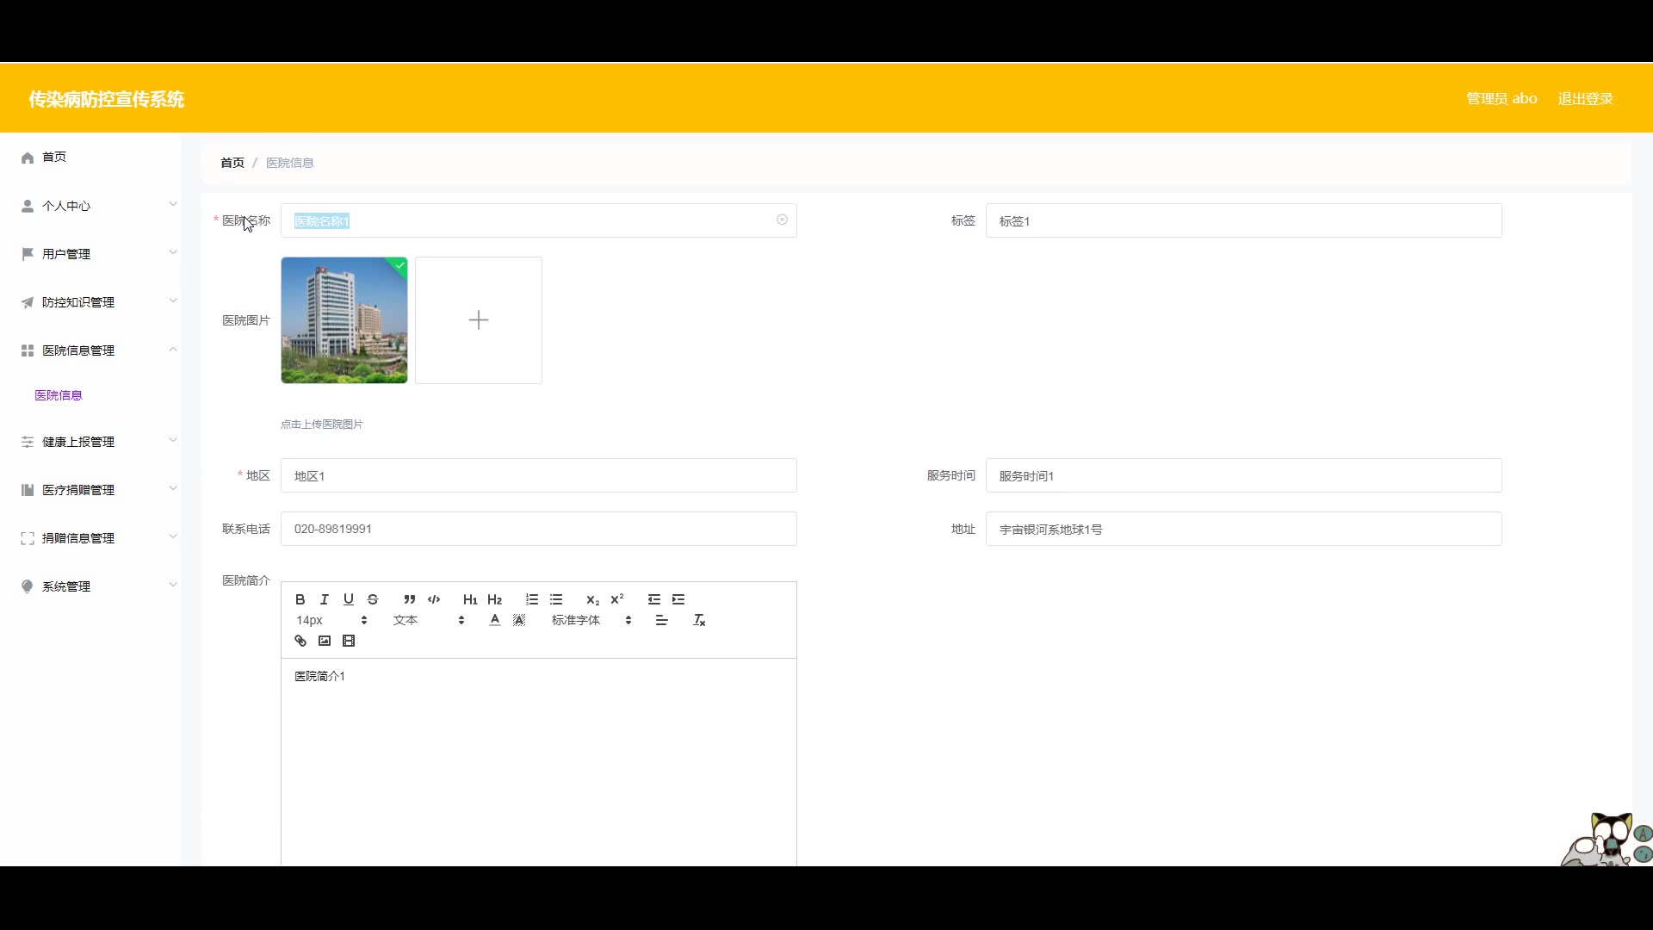1653x930 pixels.
Task: Open the text color picker
Action: 495,620
